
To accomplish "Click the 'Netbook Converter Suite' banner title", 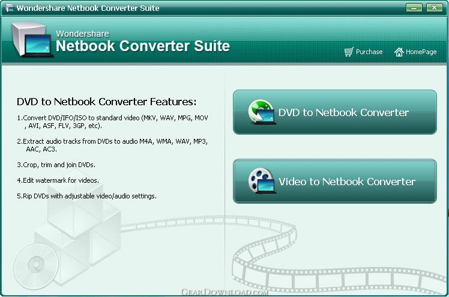I will tap(143, 46).
